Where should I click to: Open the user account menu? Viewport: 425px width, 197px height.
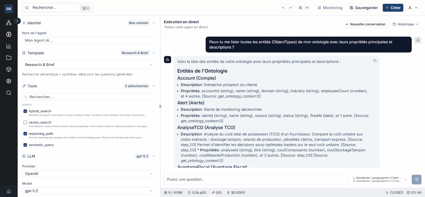point(413,8)
